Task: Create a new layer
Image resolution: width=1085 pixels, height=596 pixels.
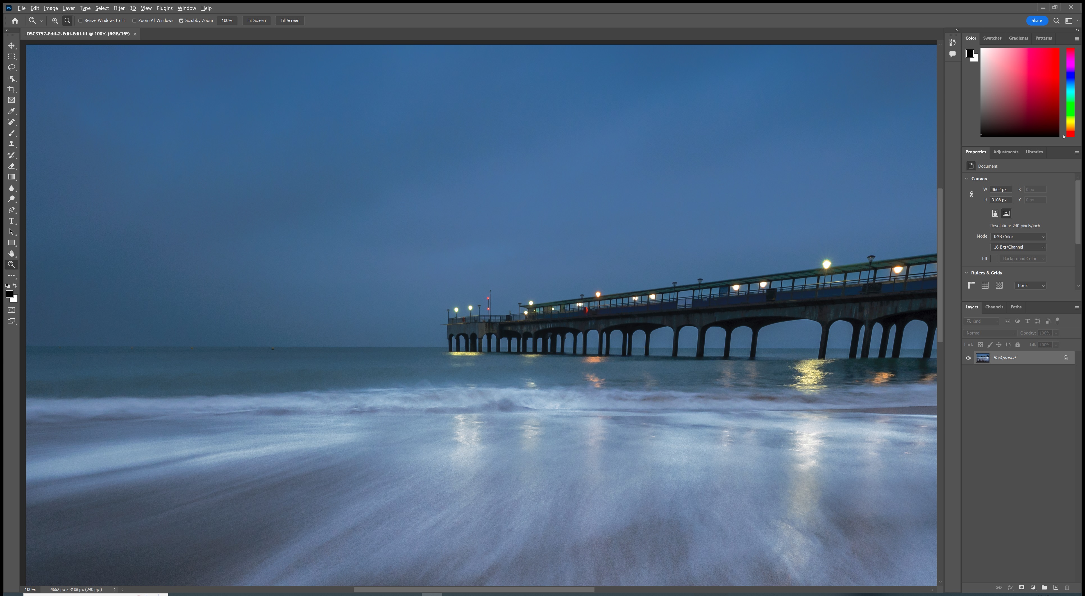Action: (x=1056, y=587)
